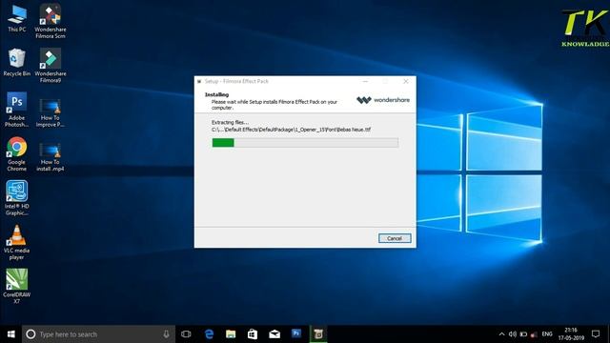The height and width of the screenshot is (343, 610).
Task: Select the How To Improve P... video file
Action: point(51,112)
